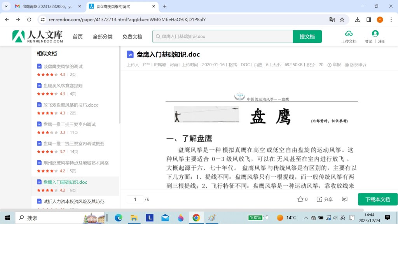Open the comment feedback icon

(344, 199)
